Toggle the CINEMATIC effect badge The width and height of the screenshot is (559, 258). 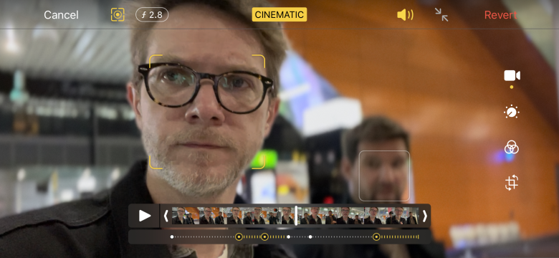[x=279, y=14]
